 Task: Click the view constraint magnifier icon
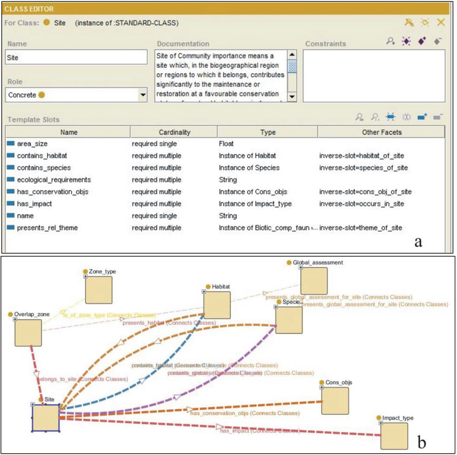point(391,42)
